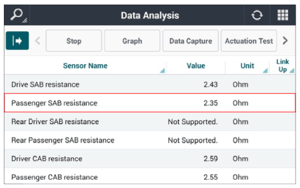Click the refresh circular arrows icon
Screen dimensions: 300x188
pyautogui.click(x=257, y=15)
